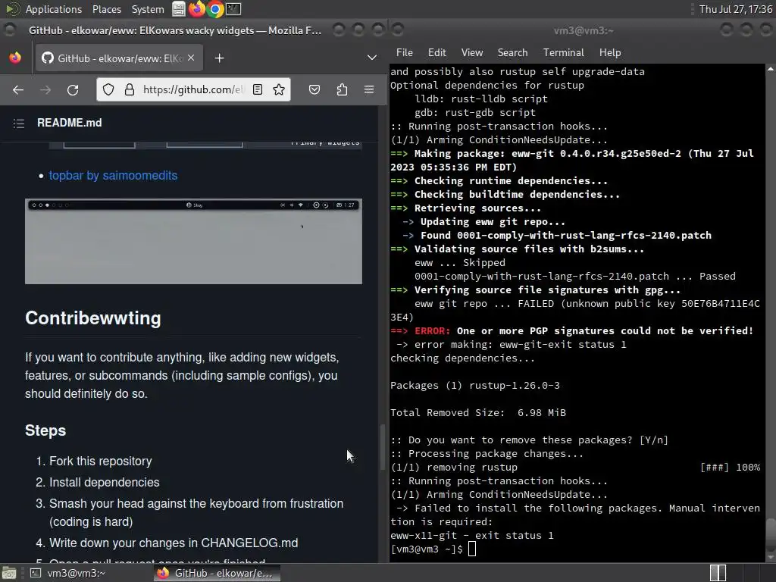Save the page to Pocket
The width and height of the screenshot is (776, 582).
tap(314, 89)
